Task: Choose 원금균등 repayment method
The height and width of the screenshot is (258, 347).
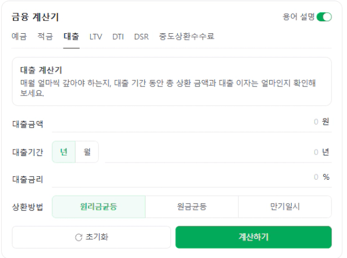Action: pyautogui.click(x=192, y=207)
